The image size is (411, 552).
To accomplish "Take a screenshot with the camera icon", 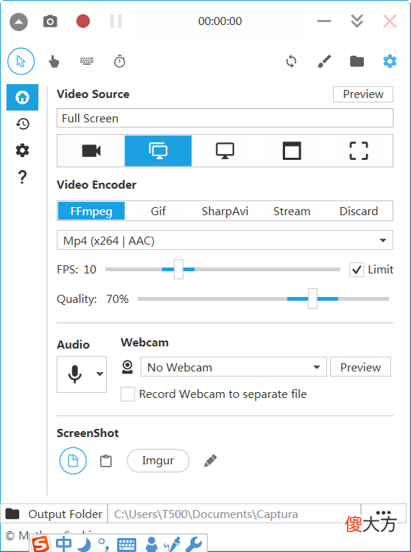I will pyautogui.click(x=50, y=21).
